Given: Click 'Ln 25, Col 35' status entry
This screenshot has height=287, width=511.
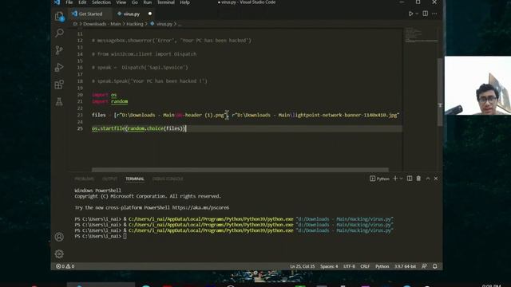Looking at the screenshot, I should [303, 266].
